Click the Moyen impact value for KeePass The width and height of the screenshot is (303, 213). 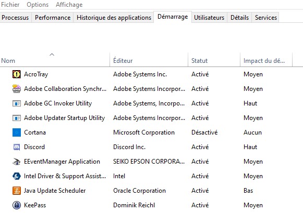253,205
